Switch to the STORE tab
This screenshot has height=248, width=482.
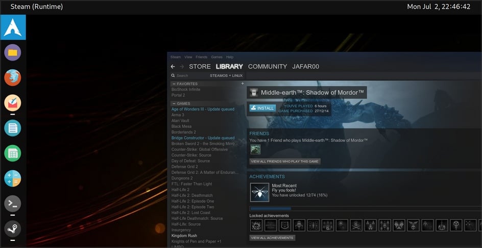[x=200, y=67]
